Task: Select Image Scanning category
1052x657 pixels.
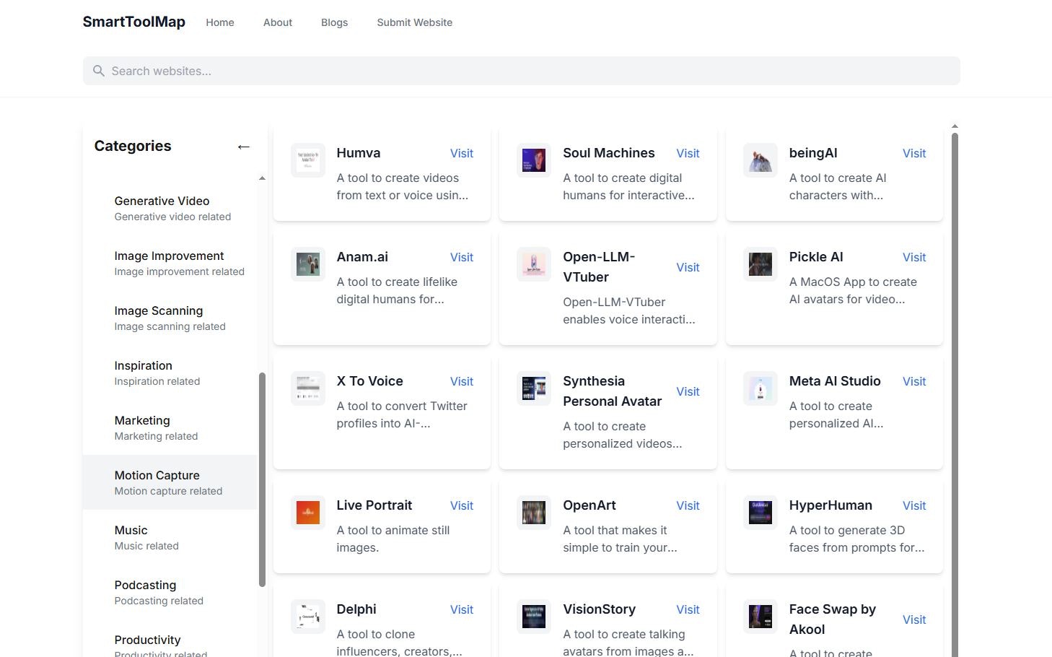Action: 170,318
